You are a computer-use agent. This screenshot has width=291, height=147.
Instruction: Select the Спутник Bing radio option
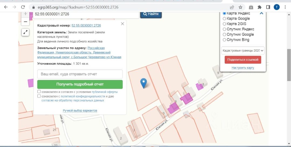(224, 40)
